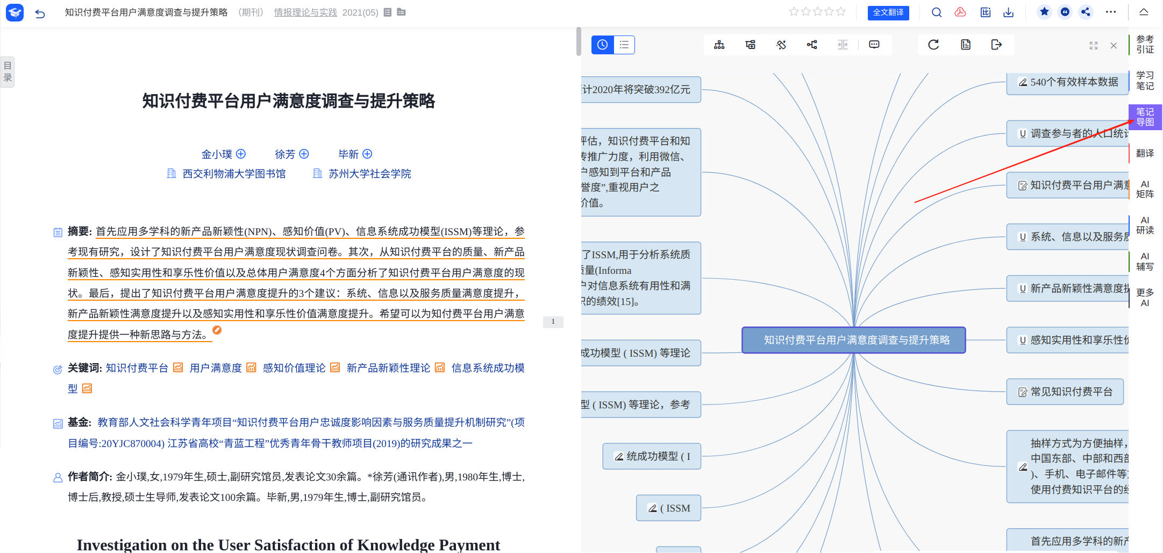Image resolution: width=1163 pixels, height=553 pixels.
Task: Click the share icon
Action: pyautogui.click(x=1086, y=12)
